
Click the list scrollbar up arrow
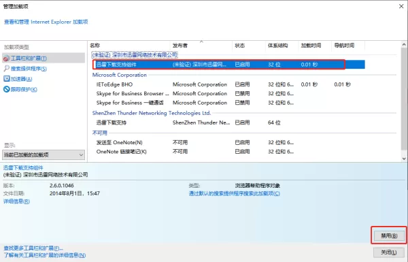[x=404, y=45]
